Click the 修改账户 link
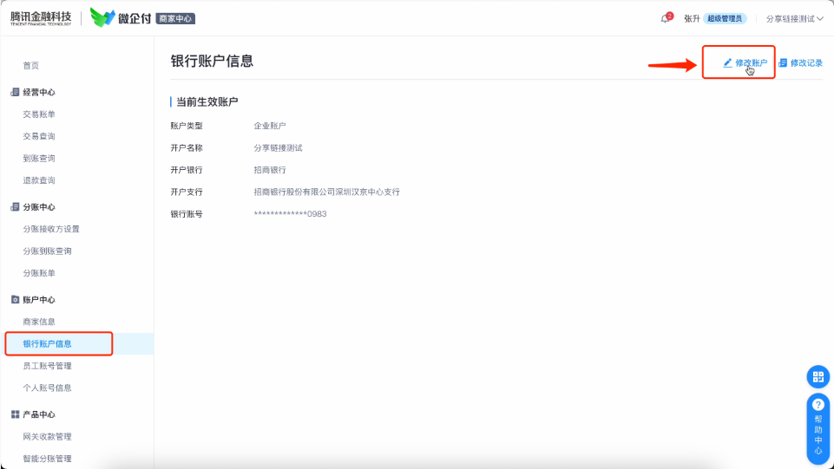 pos(751,62)
